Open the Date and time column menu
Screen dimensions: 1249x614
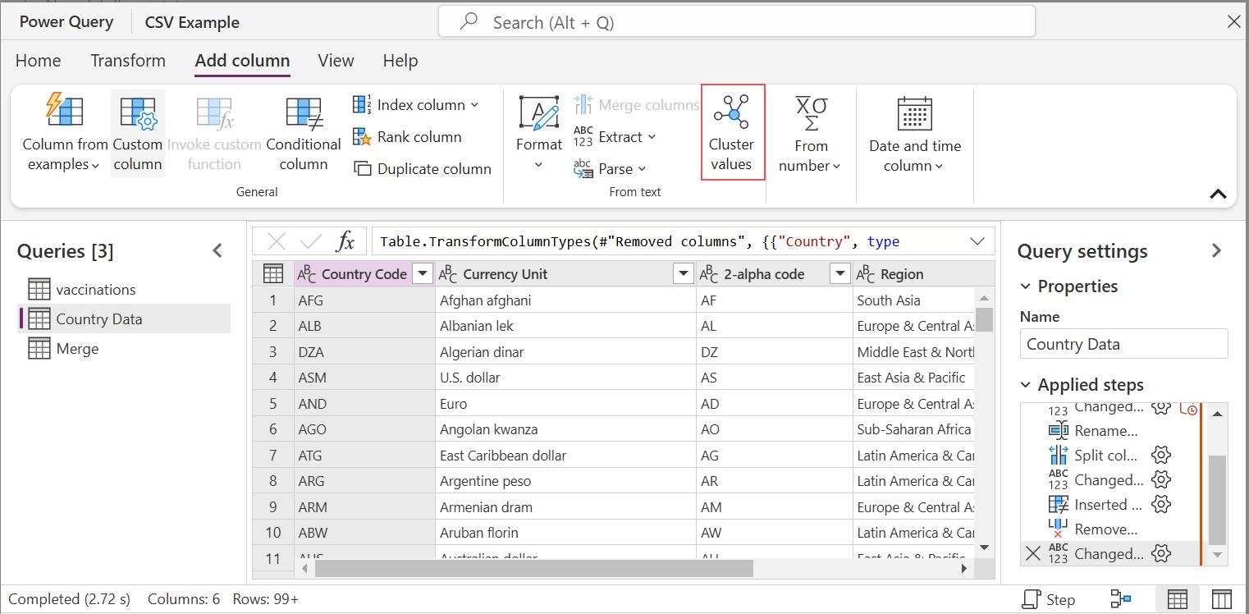point(915,134)
